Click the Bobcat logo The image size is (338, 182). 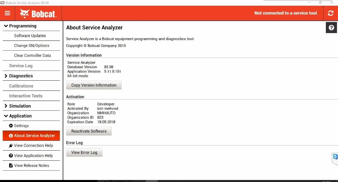[38, 14]
